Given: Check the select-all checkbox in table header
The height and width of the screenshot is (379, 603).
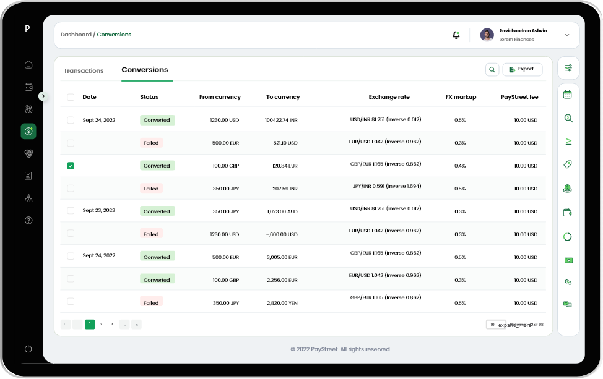Looking at the screenshot, I should click(x=71, y=97).
